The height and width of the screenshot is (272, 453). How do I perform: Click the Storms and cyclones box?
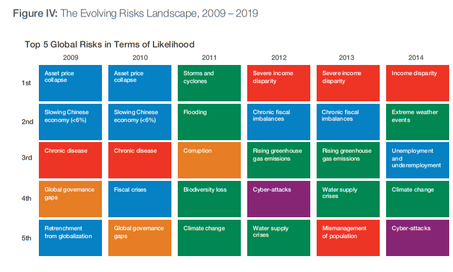pos(209,82)
